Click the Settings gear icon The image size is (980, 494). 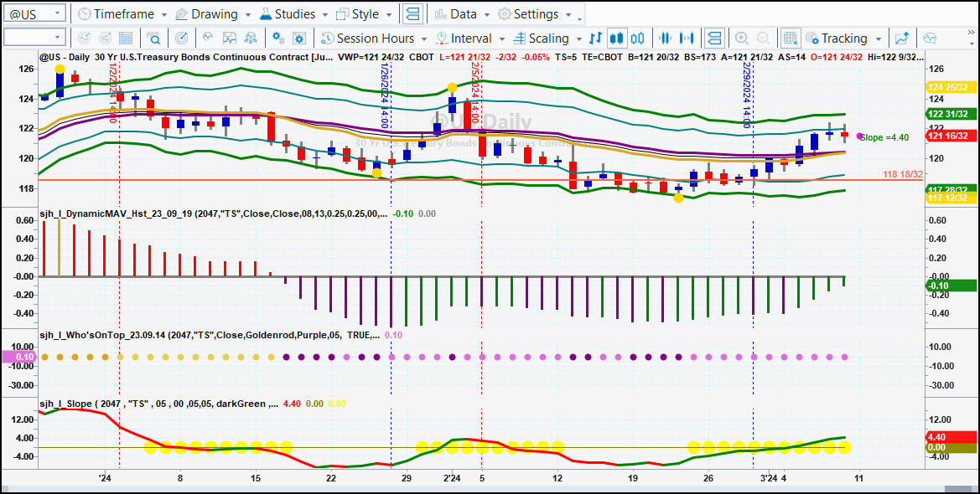click(505, 13)
